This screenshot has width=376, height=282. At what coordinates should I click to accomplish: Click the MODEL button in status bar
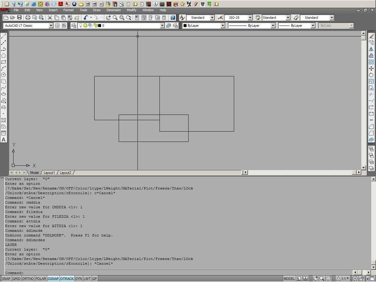click(x=289, y=279)
